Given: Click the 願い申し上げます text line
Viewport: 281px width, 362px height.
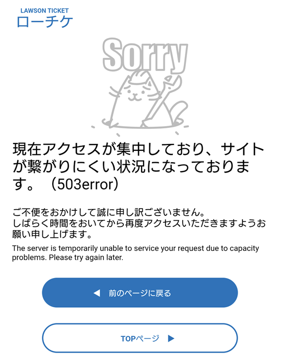Looking at the screenshot, I should [x=52, y=234].
